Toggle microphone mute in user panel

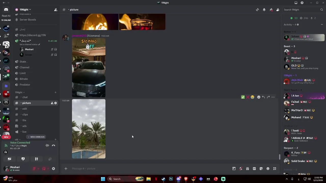pyautogui.click(x=34, y=169)
